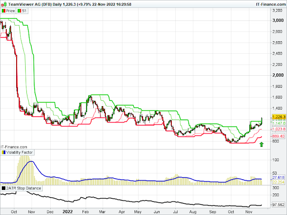287x215 pixels.
Task: Click the Jul label on time axis
Action: [175, 212]
